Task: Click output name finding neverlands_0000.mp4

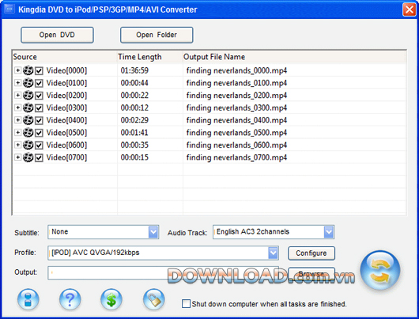Action: pos(236,70)
